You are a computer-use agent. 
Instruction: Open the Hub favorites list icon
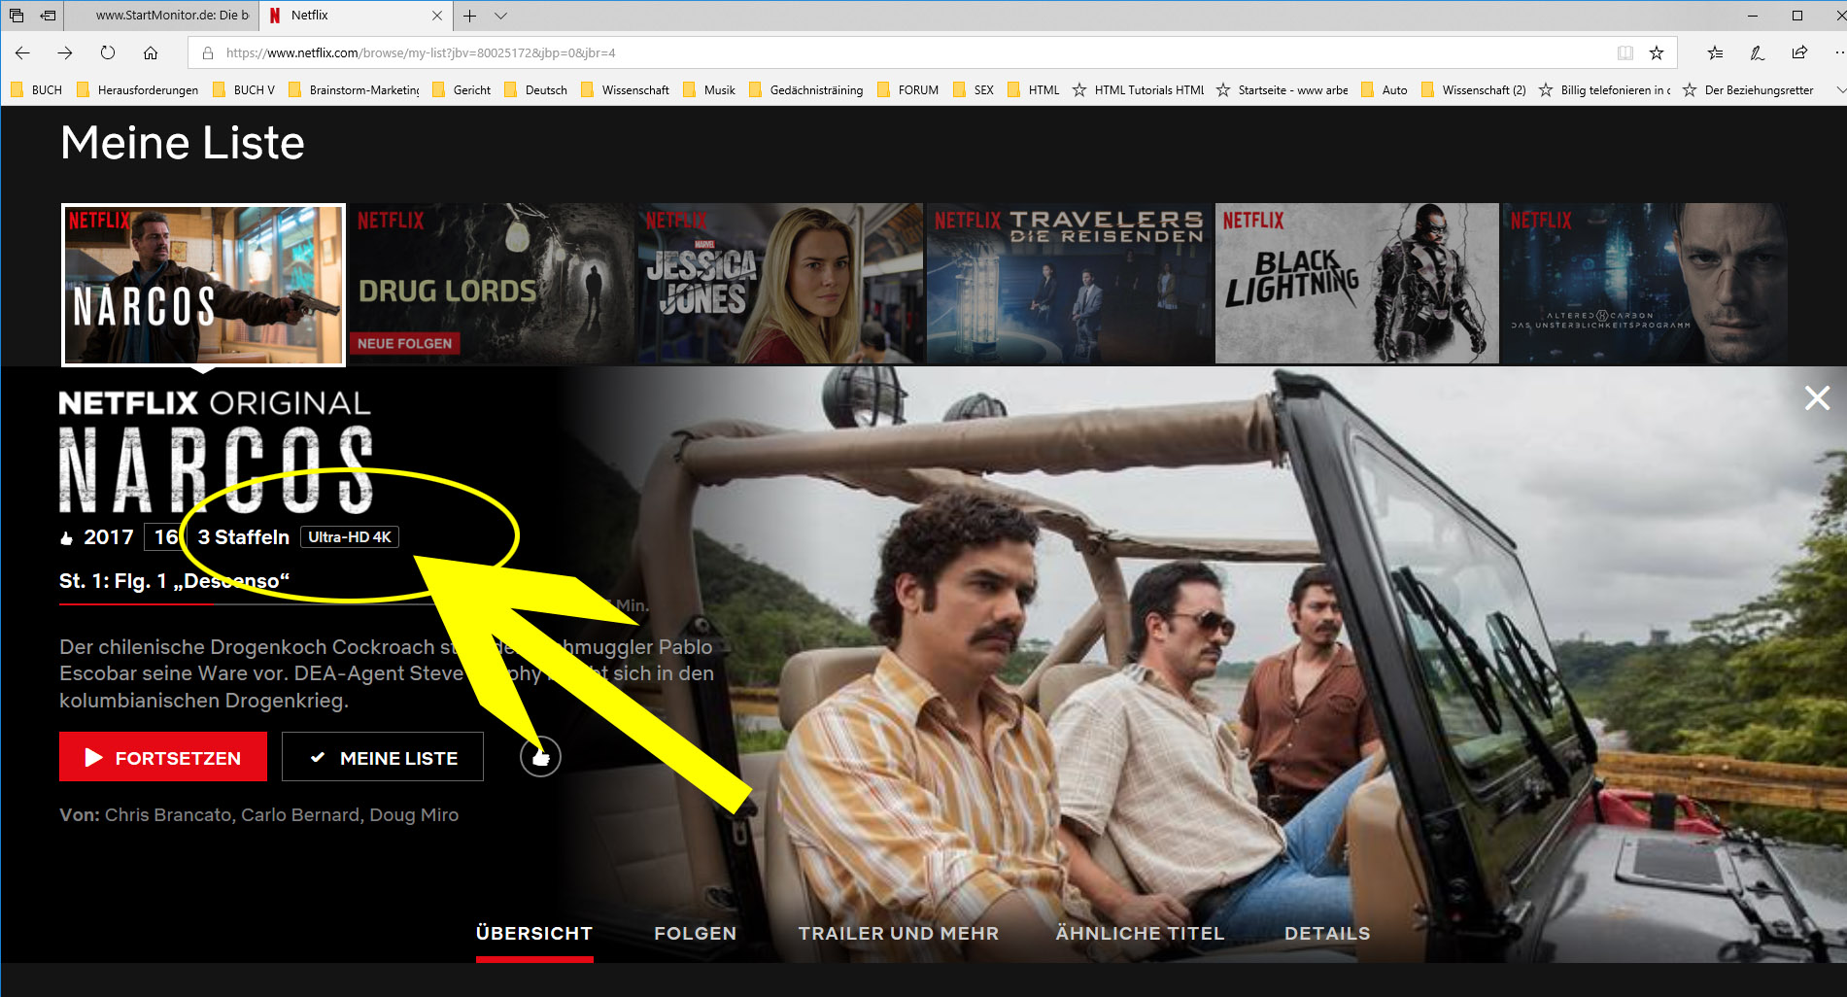coord(1716,52)
